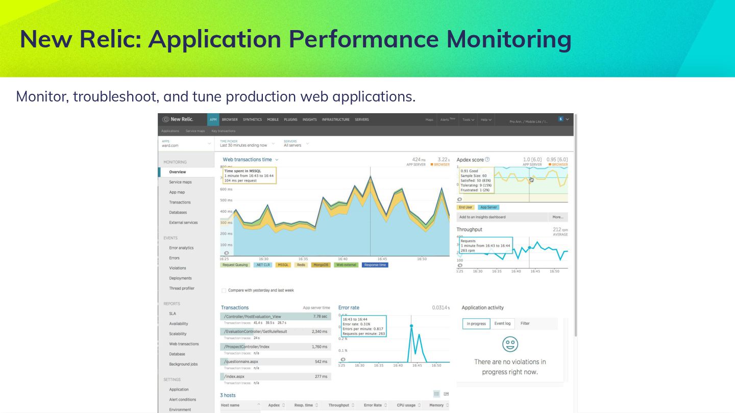This screenshot has width=735, height=413.
Task: Open the Tools dropdown menu
Action: 468,120
